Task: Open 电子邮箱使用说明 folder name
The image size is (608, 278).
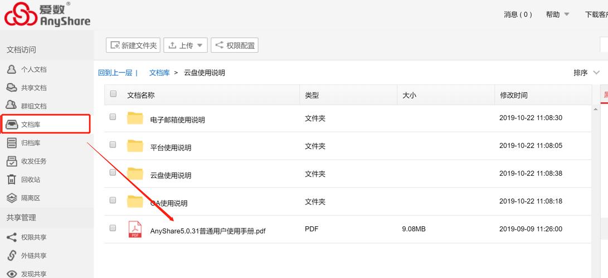Action: 178,120
